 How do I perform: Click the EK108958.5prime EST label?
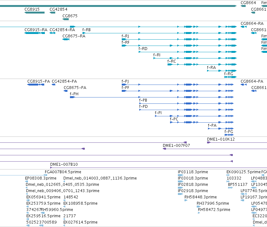click(x=80, y=203)
